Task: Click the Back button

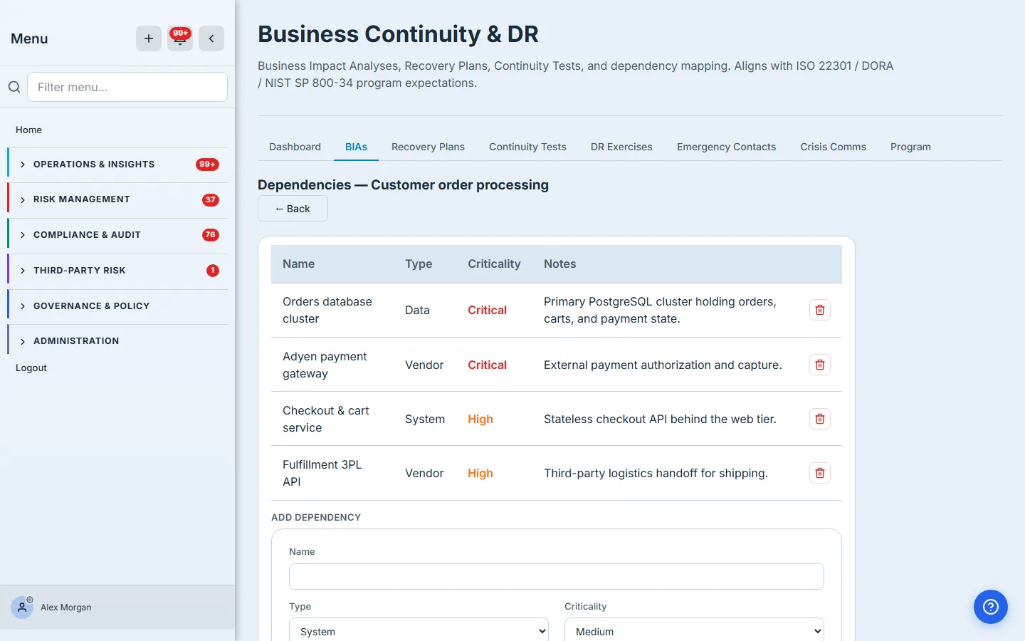Action: click(293, 209)
